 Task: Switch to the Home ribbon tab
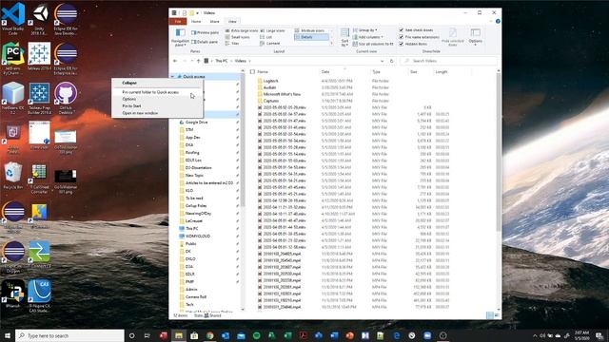click(x=196, y=22)
